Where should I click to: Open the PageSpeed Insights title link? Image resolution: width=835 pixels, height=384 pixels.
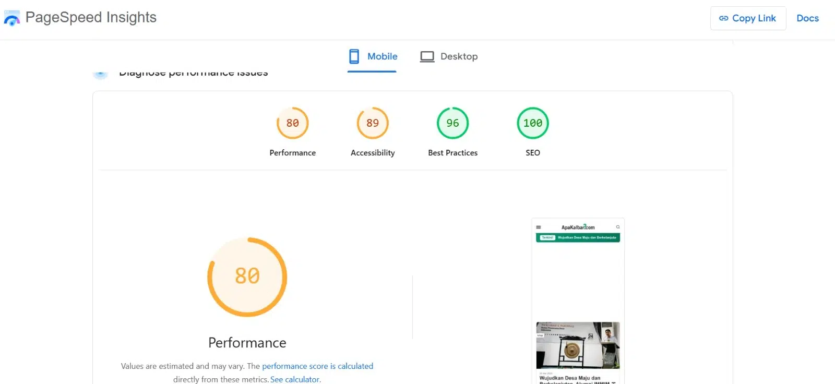91,17
